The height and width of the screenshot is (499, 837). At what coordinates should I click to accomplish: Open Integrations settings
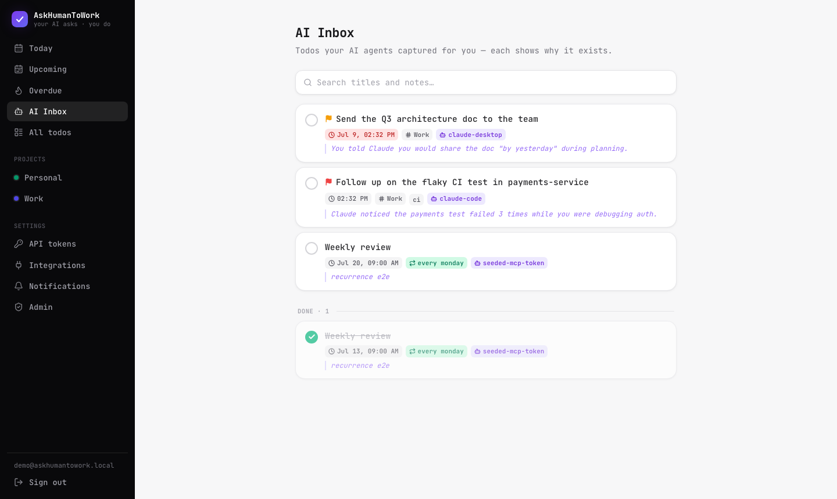pos(67,265)
